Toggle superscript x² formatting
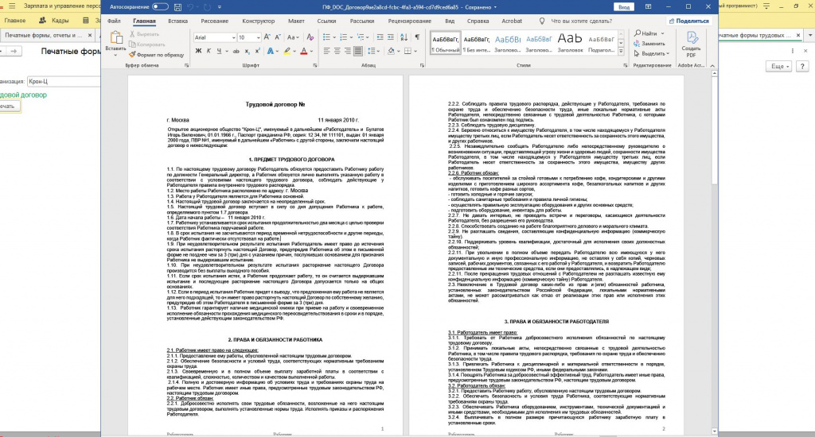 tap(258, 51)
